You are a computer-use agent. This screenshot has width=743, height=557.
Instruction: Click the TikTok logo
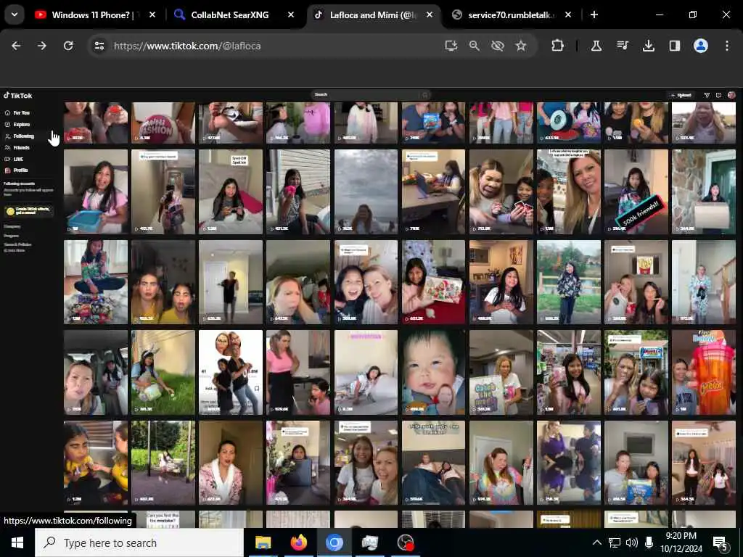click(x=18, y=95)
